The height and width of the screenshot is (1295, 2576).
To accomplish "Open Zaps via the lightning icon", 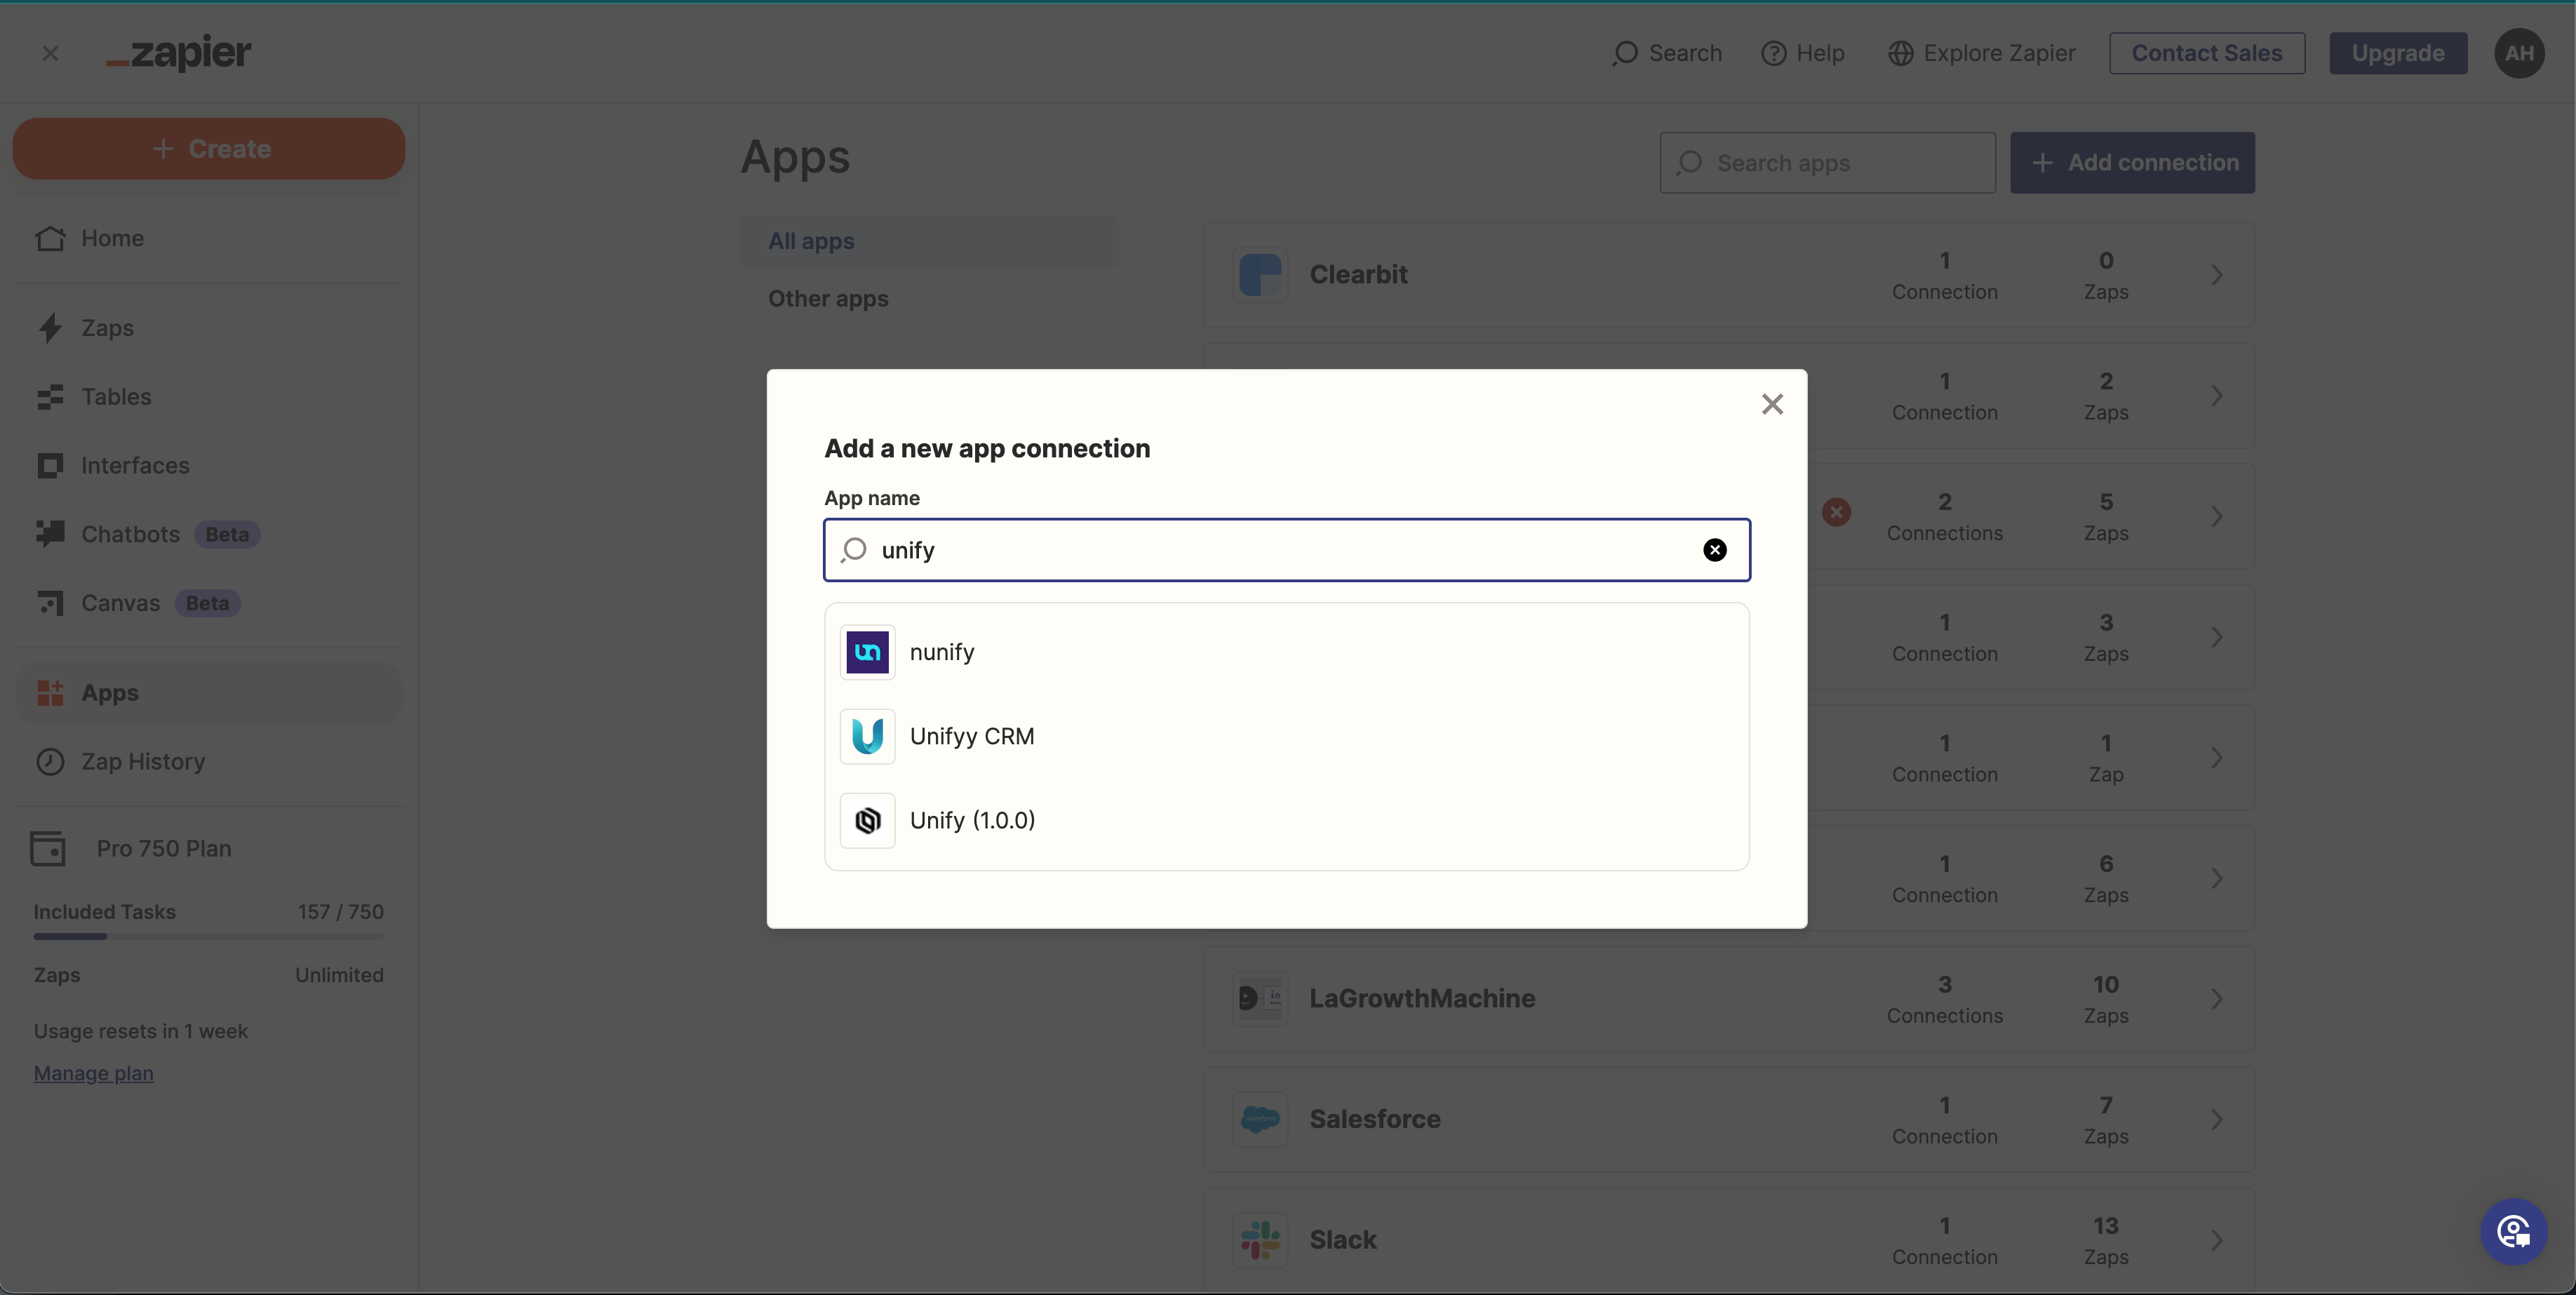I will pyautogui.click(x=51, y=328).
